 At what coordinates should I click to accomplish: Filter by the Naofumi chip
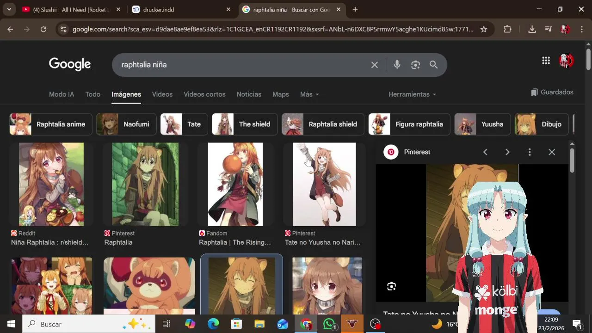click(x=126, y=124)
